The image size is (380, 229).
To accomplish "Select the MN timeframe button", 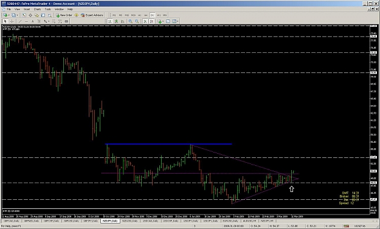I will [x=165, y=15].
